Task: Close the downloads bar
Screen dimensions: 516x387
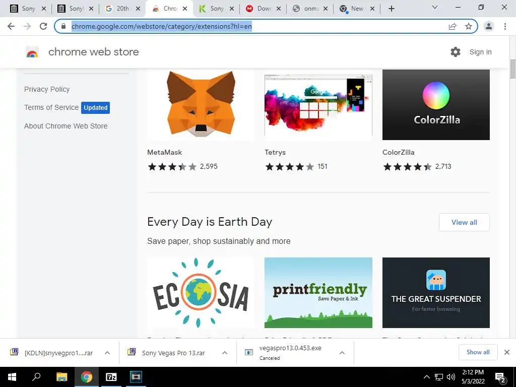Action: click(x=507, y=352)
